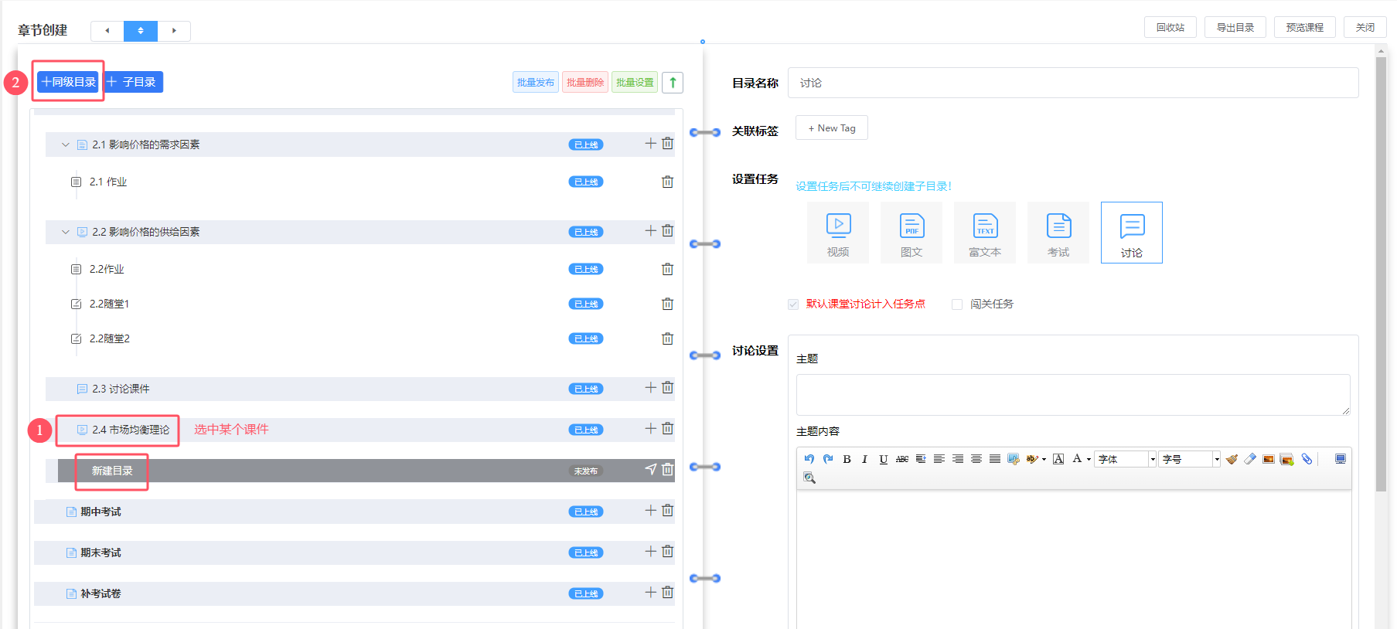Select the 视频 task type icon
This screenshot has height=629, width=1397.
click(838, 233)
